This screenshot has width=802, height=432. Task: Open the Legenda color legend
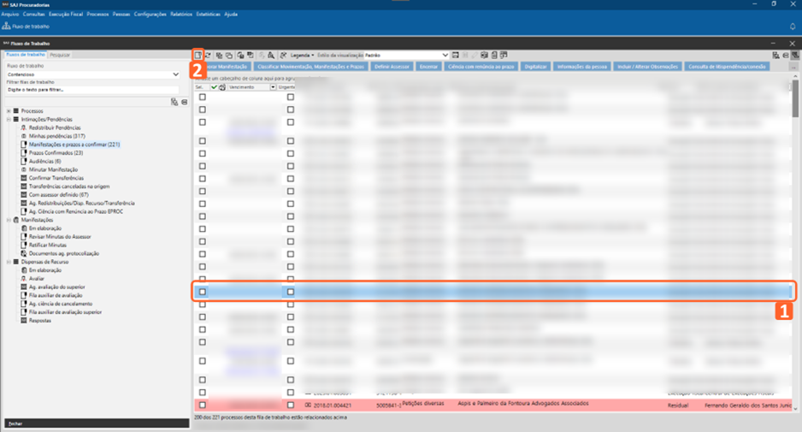point(301,55)
